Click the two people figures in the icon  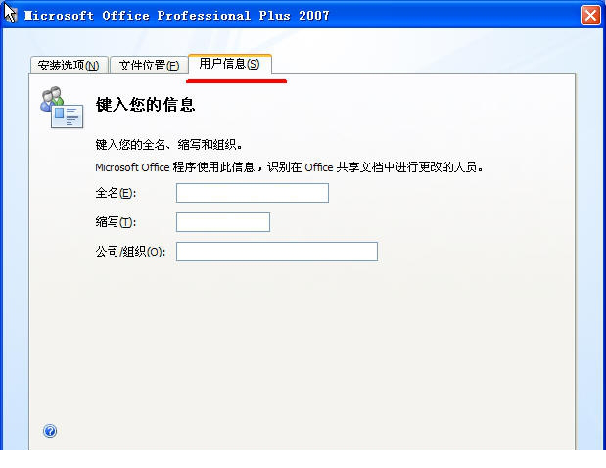point(52,97)
